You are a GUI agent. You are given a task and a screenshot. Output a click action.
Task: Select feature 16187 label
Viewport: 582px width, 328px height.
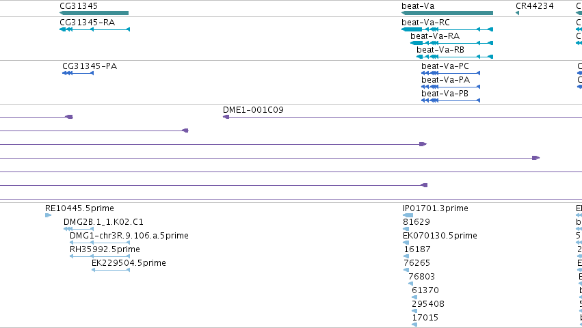pyautogui.click(x=417, y=249)
